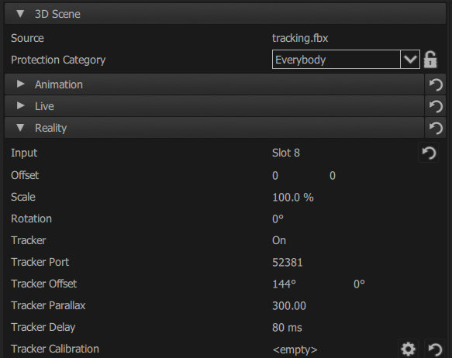The width and height of the screenshot is (452, 358).
Task: Reset the Input Slot 8 value
Action: [429, 153]
